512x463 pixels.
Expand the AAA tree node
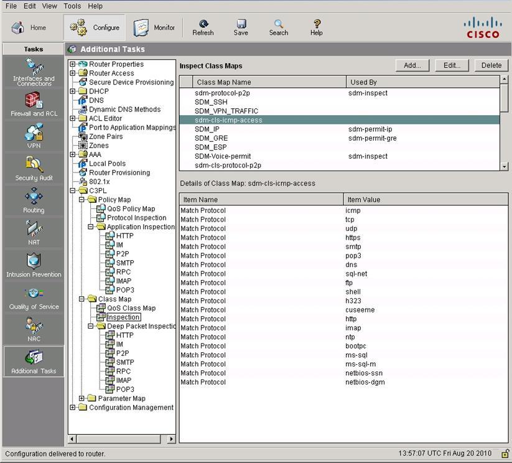(x=73, y=154)
